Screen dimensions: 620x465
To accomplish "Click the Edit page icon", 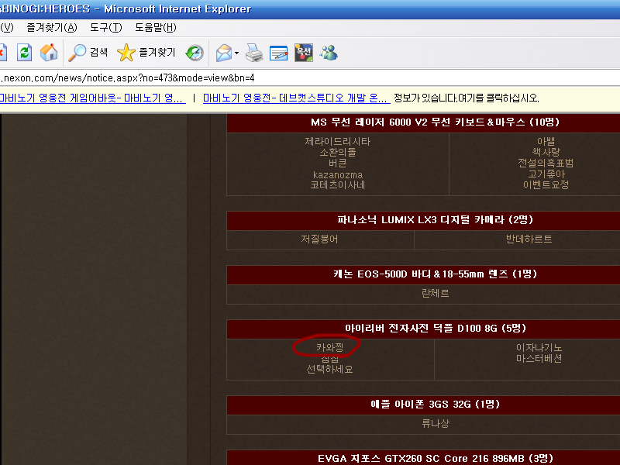I will [x=278, y=53].
